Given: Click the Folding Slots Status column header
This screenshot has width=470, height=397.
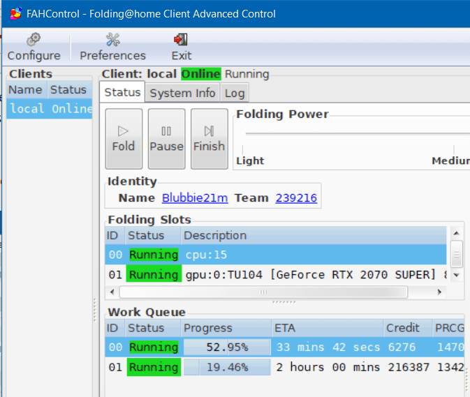Looking at the screenshot, I should coord(153,236).
